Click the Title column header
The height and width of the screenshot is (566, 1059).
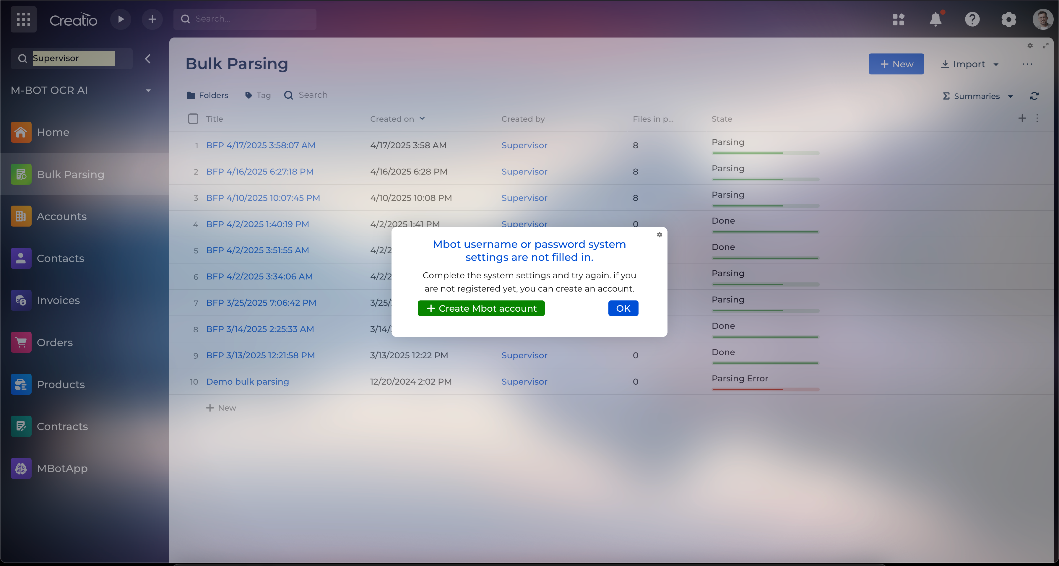click(215, 119)
